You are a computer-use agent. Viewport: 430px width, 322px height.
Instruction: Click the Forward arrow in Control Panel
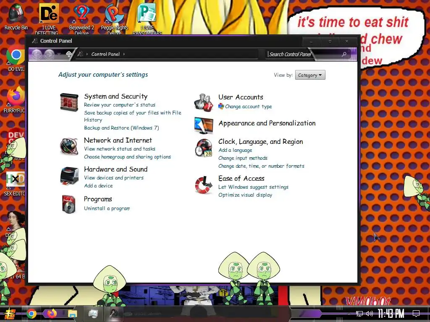(x=49, y=54)
